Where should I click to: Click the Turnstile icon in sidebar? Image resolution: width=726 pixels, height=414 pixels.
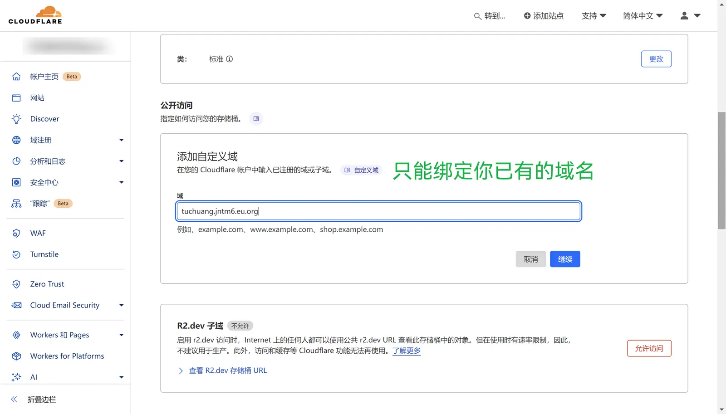tap(16, 254)
